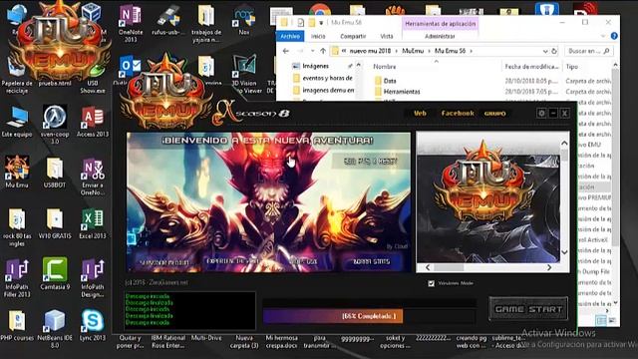Refresh the Explorer folder view
Image resolution: width=638 pixels, height=359 pixels.
click(x=554, y=51)
